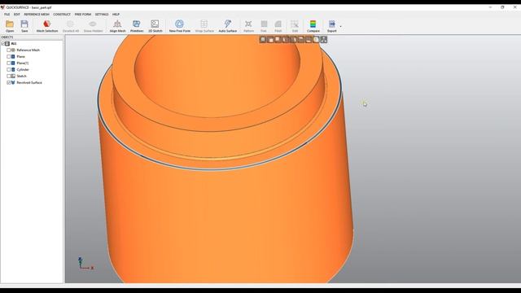Open the Primitives tool
The image size is (521, 293).
(137, 26)
